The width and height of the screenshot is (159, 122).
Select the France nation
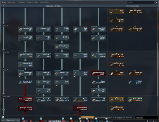pos(91,121)
